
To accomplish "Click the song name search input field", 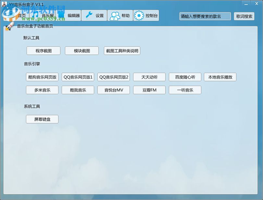I will 205,16.
